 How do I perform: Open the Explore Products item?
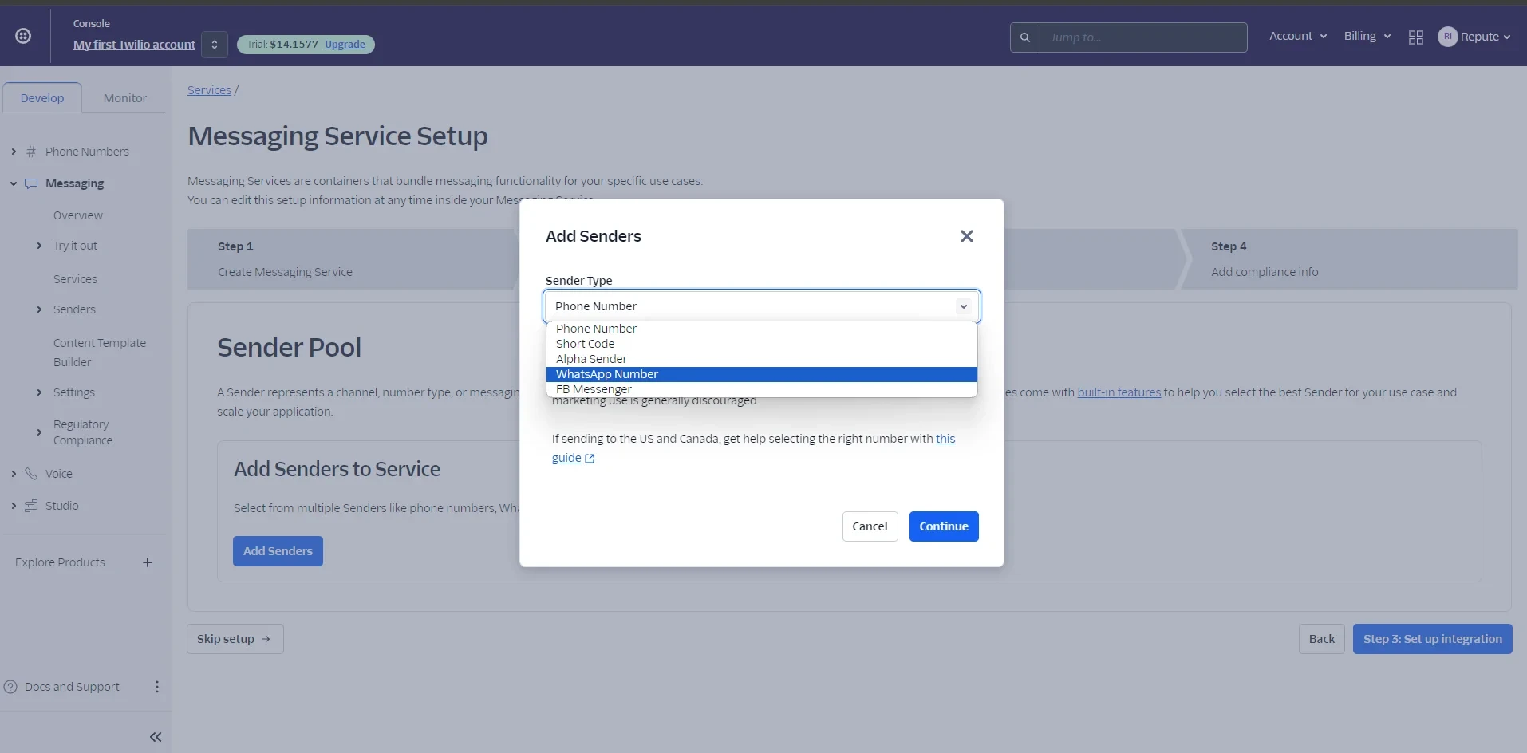coord(60,562)
